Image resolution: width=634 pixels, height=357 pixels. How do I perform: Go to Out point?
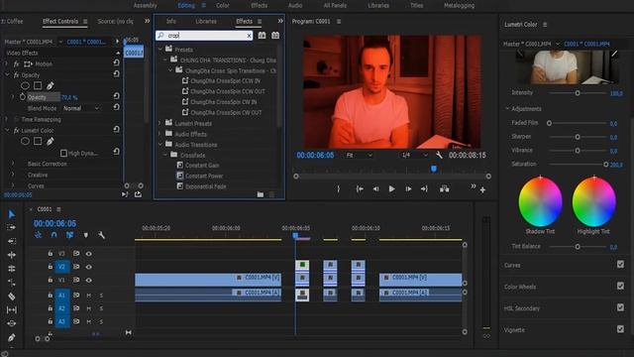(x=424, y=189)
